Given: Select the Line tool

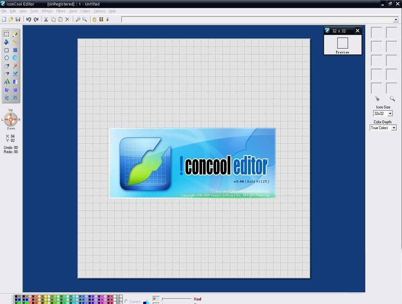Looking at the screenshot, I should point(15,42).
